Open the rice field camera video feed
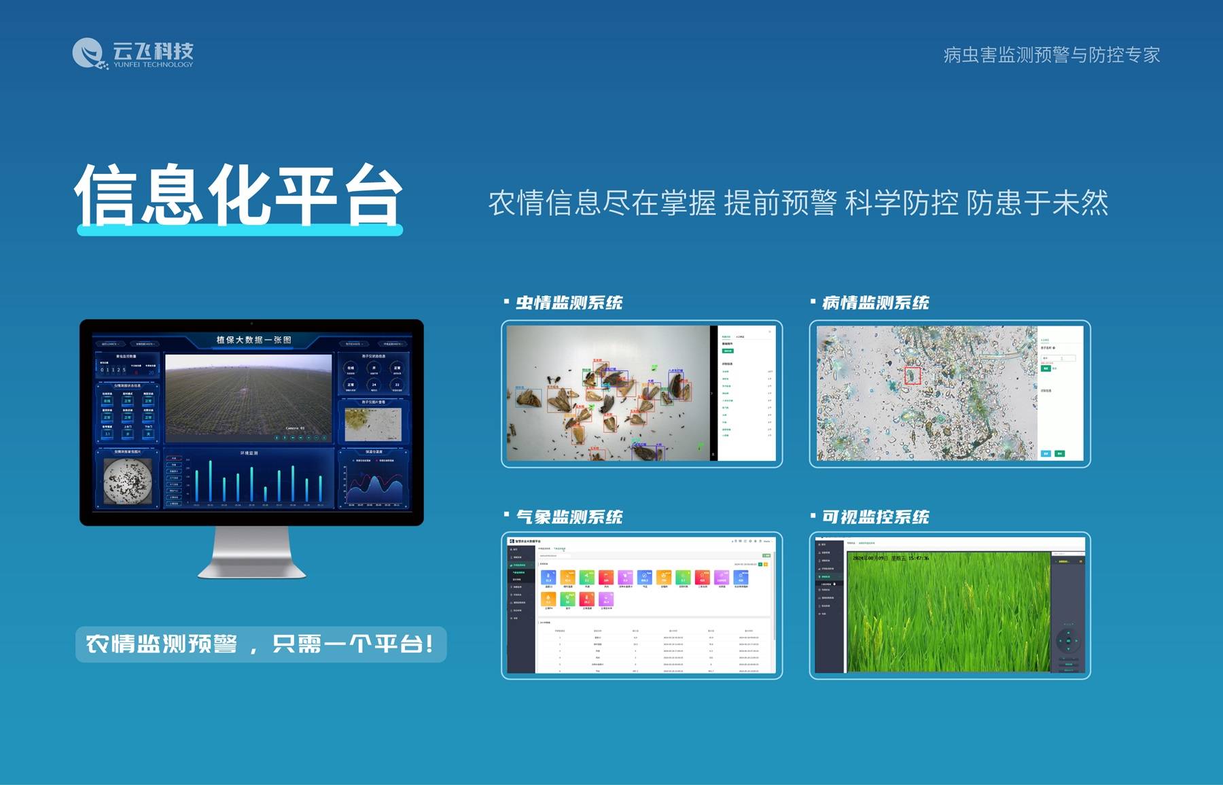 tap(947, 611)
